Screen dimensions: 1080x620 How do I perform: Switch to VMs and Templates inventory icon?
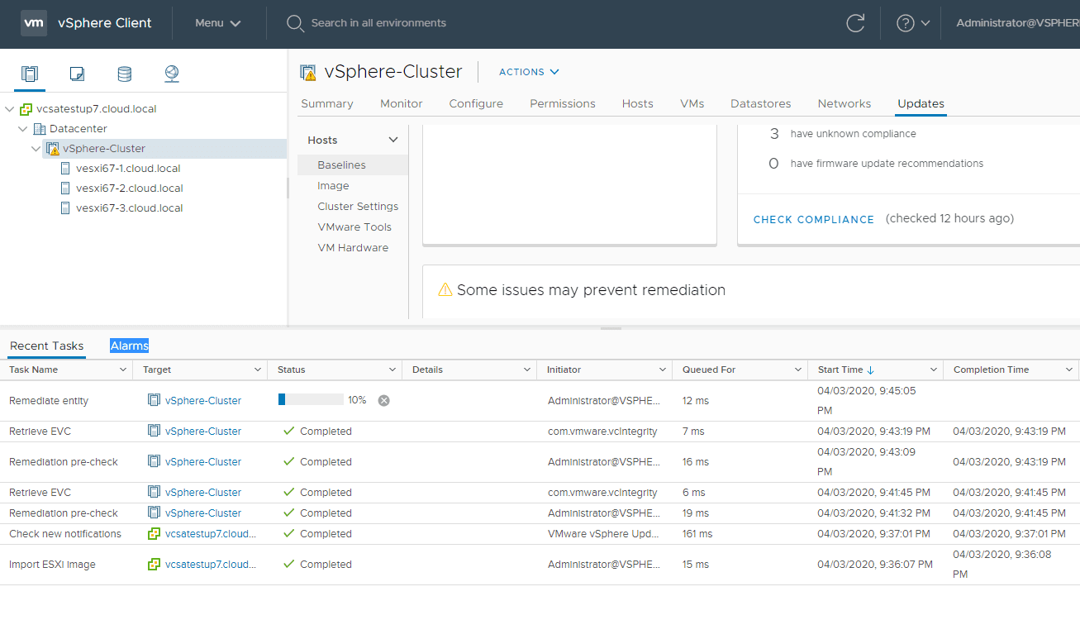click(77, 74)
